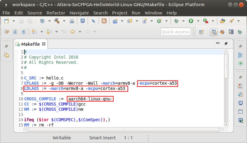Click the build configuration (gear) icon
The image size is (247, 143).
click(42, 21)
